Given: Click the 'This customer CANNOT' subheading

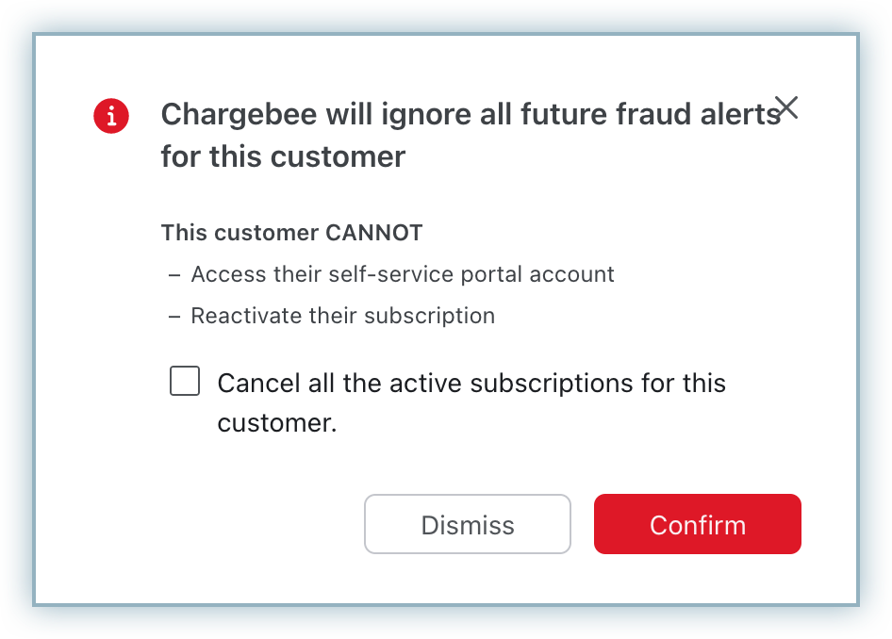Looking at the screenshot, I should click(291, 232).
